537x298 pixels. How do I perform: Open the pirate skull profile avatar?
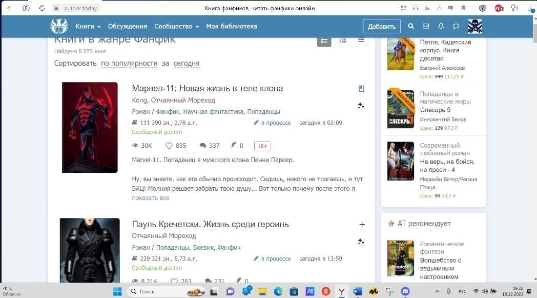coord(475,26)
